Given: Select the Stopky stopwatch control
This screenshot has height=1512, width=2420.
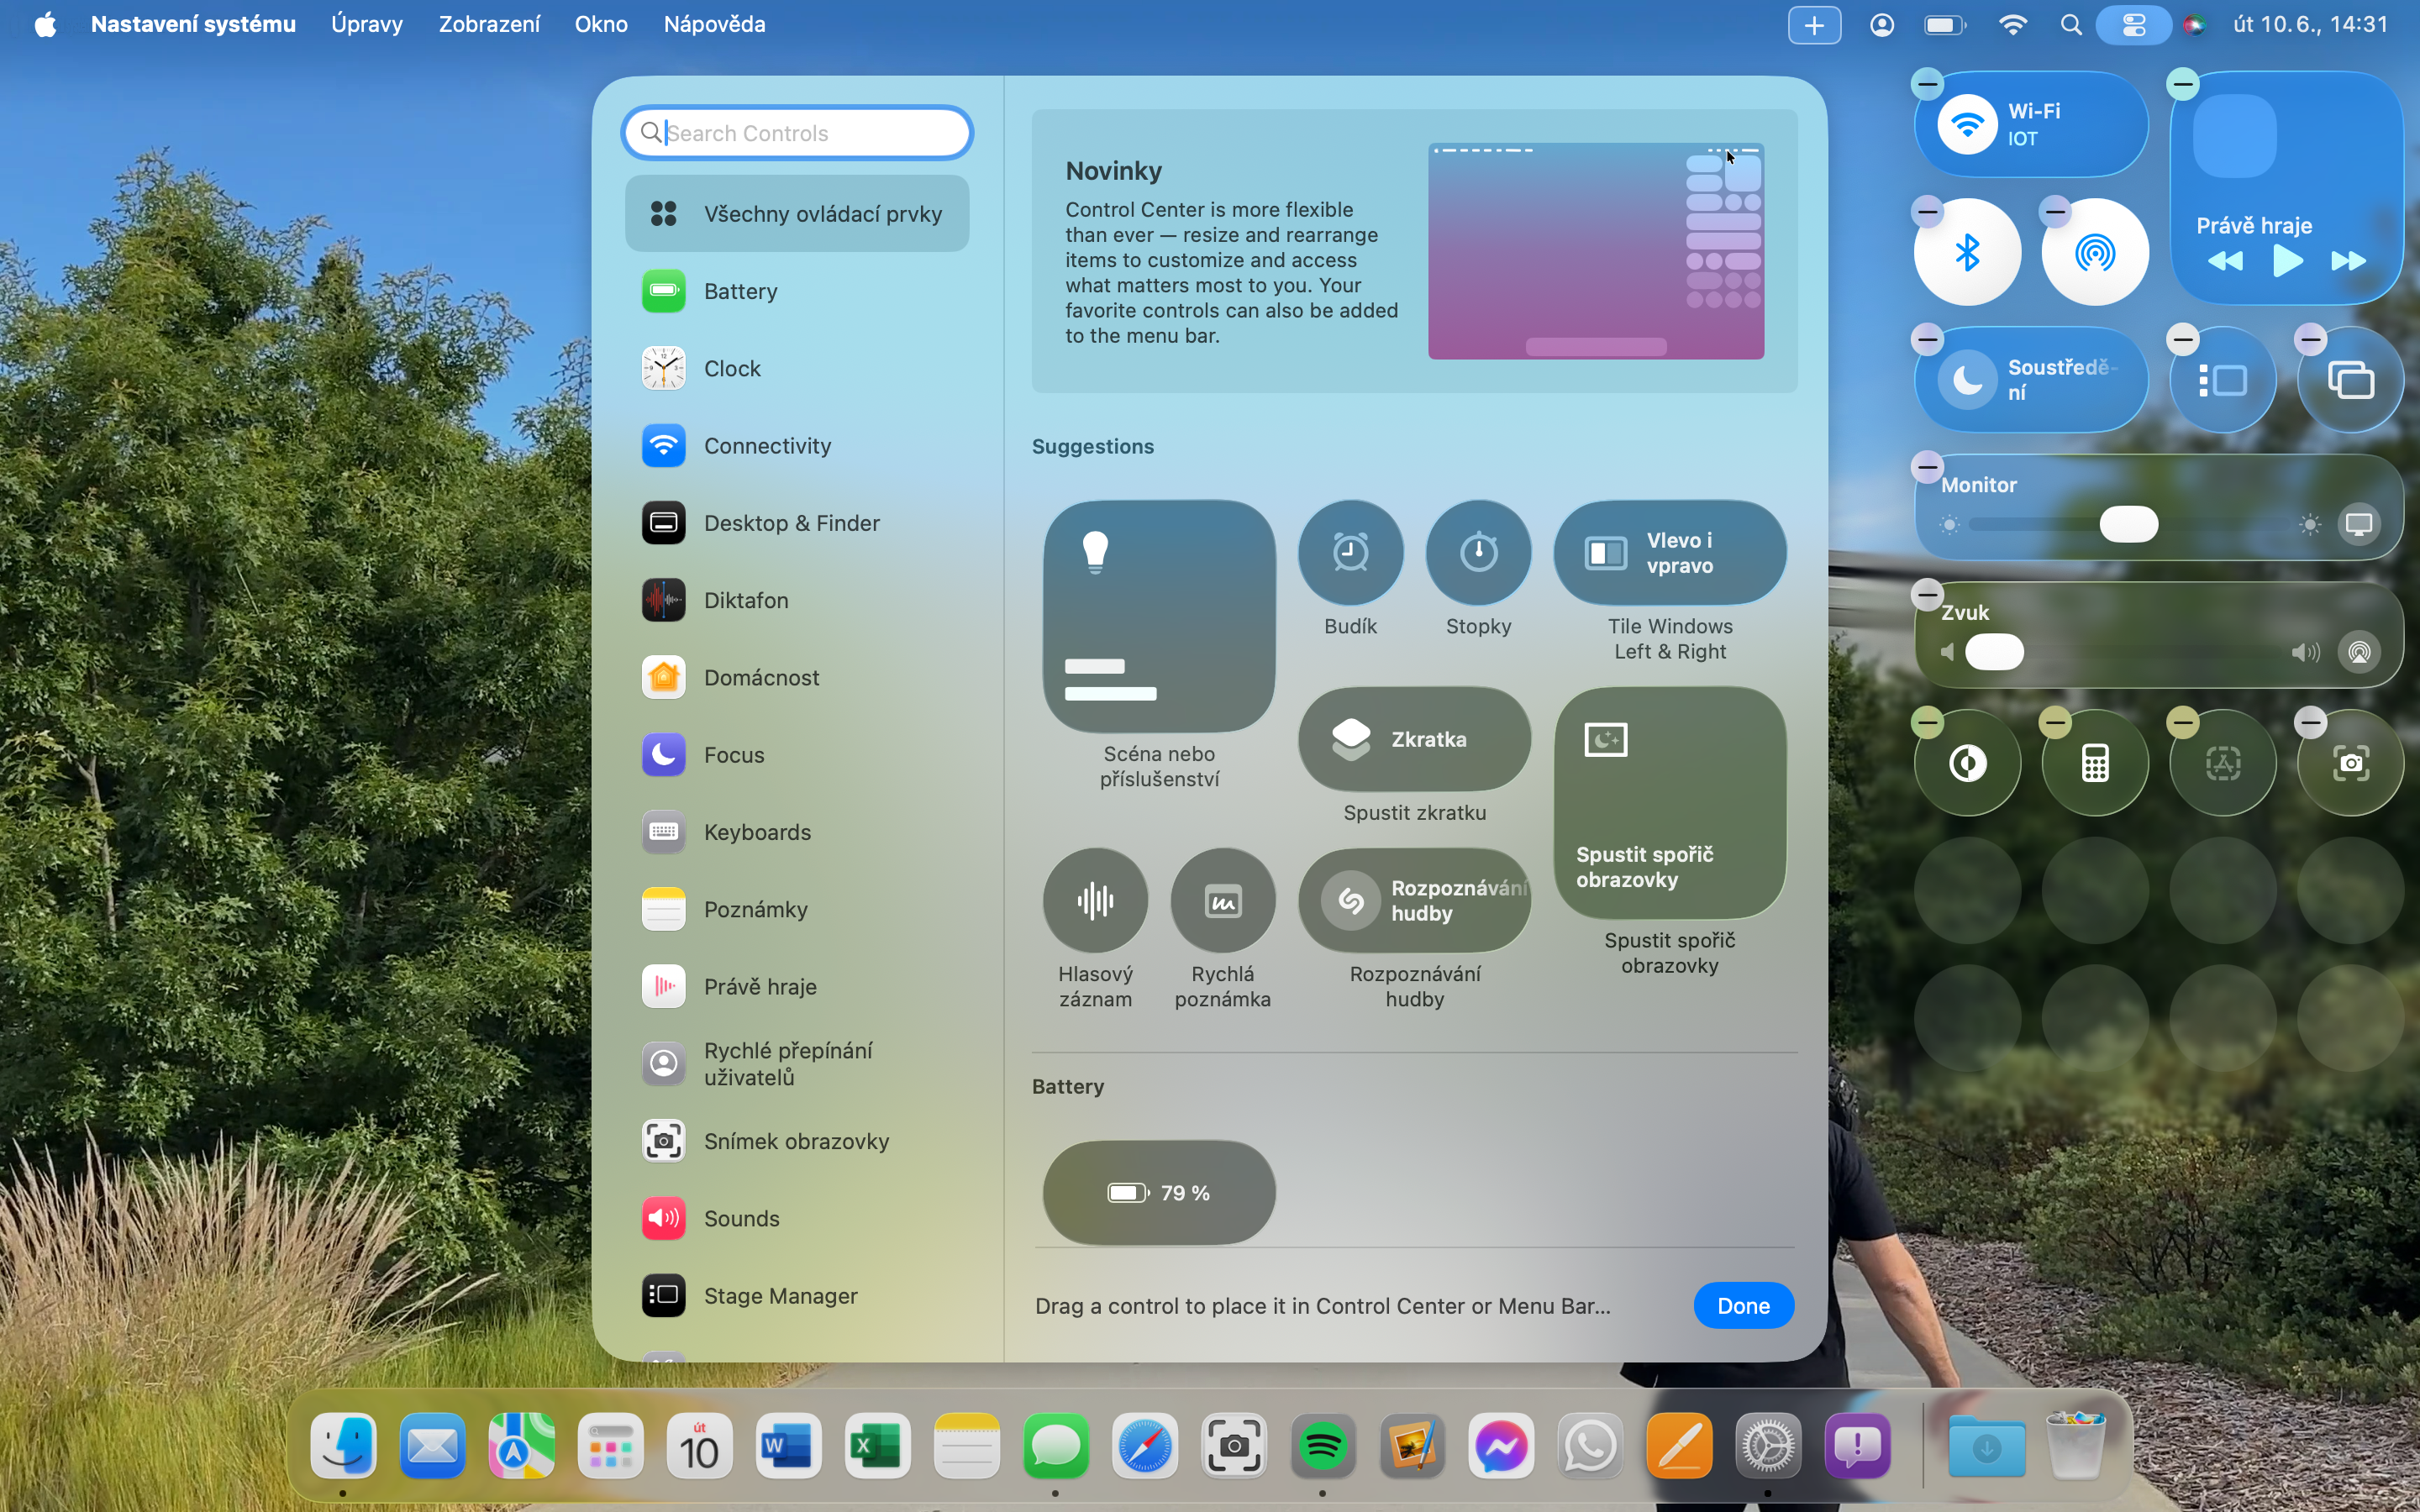Looking at the screenshot, I should [1478, 552].
